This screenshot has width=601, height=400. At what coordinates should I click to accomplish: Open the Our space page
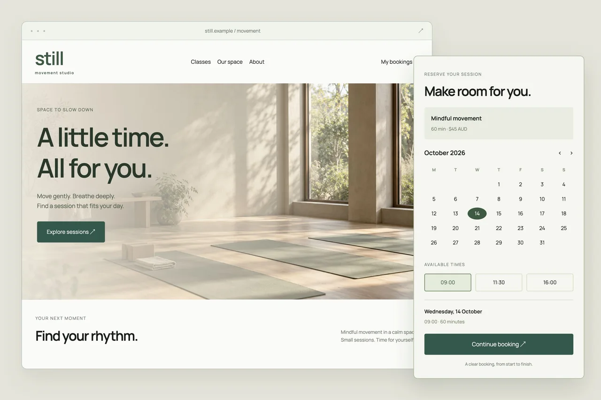(x=230, y=62)
